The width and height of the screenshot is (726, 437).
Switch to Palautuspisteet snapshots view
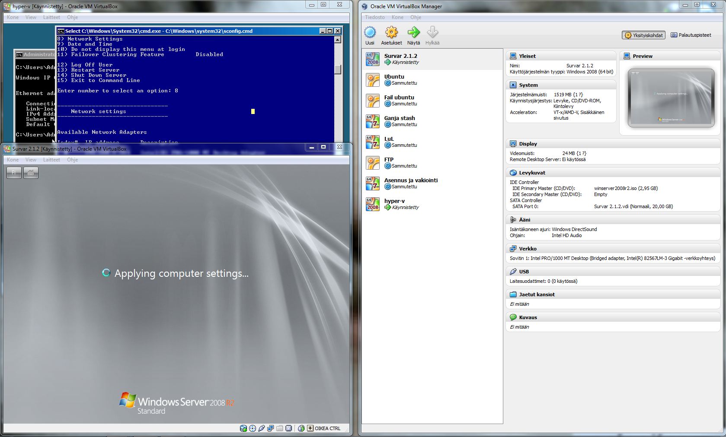[691, 35]
